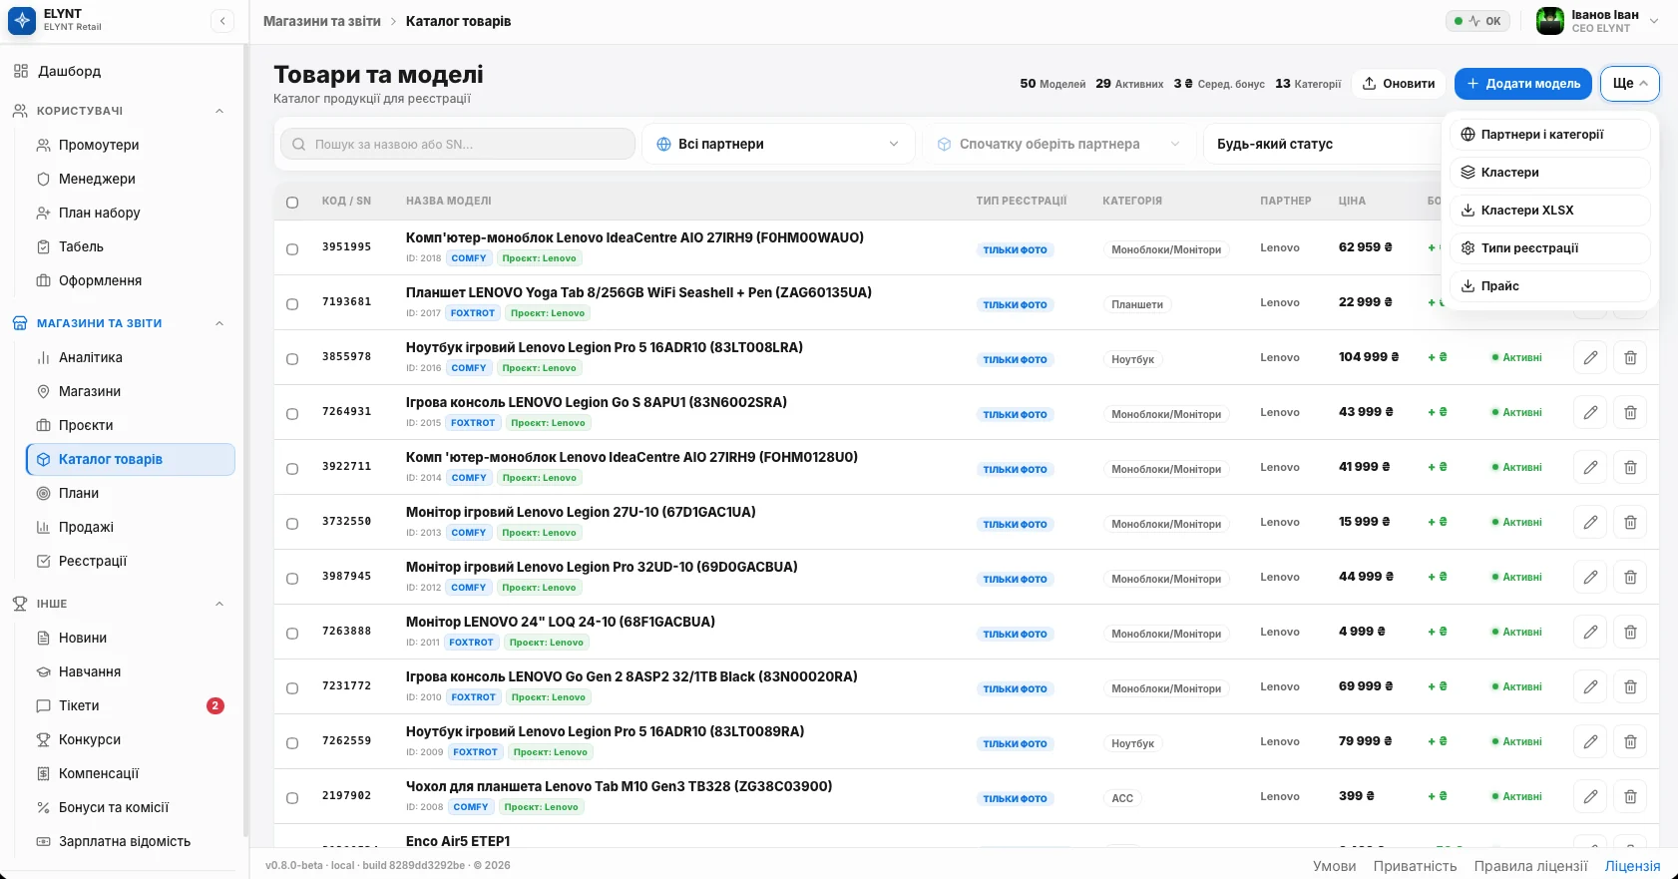Open the Приватність footer link
Viewport: 1678px width, 879px height.
pos(1415,866)
